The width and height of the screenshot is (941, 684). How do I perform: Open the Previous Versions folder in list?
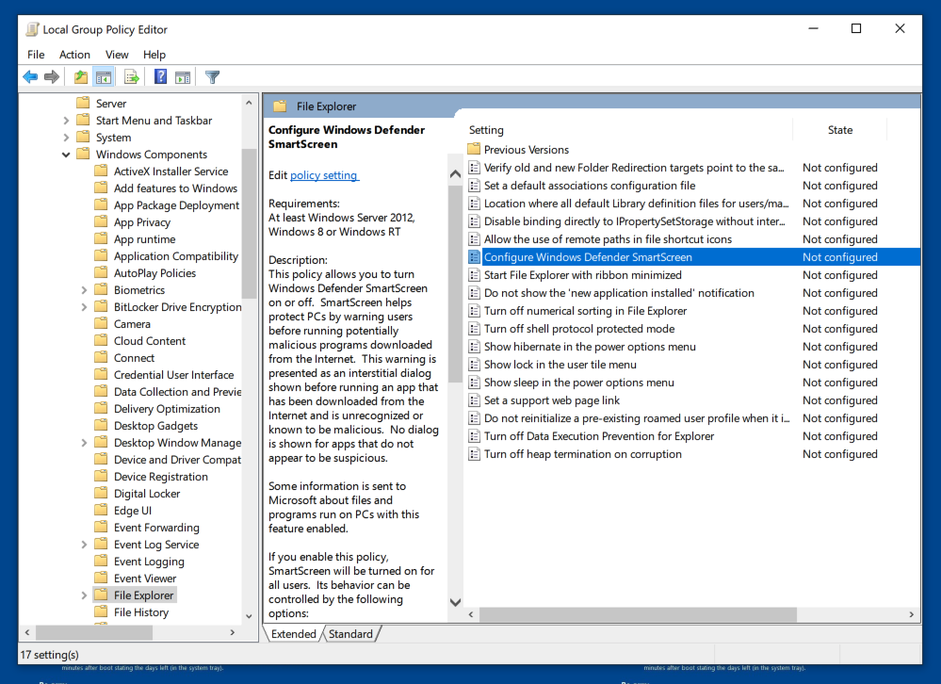coord(526,150)
